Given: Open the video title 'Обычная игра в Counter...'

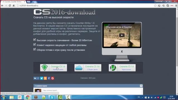Looking at the screenshot, I should pos(120,27).
